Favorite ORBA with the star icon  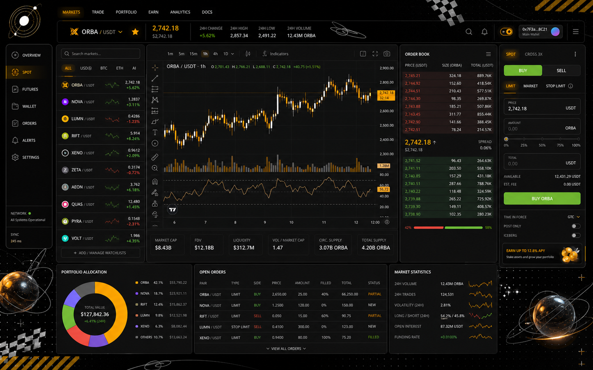click(x=135, y=32)
